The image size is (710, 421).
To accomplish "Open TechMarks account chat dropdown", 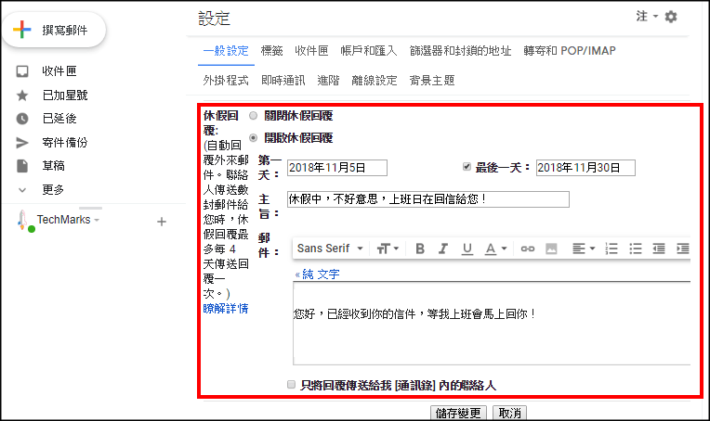I will point(68,220).
